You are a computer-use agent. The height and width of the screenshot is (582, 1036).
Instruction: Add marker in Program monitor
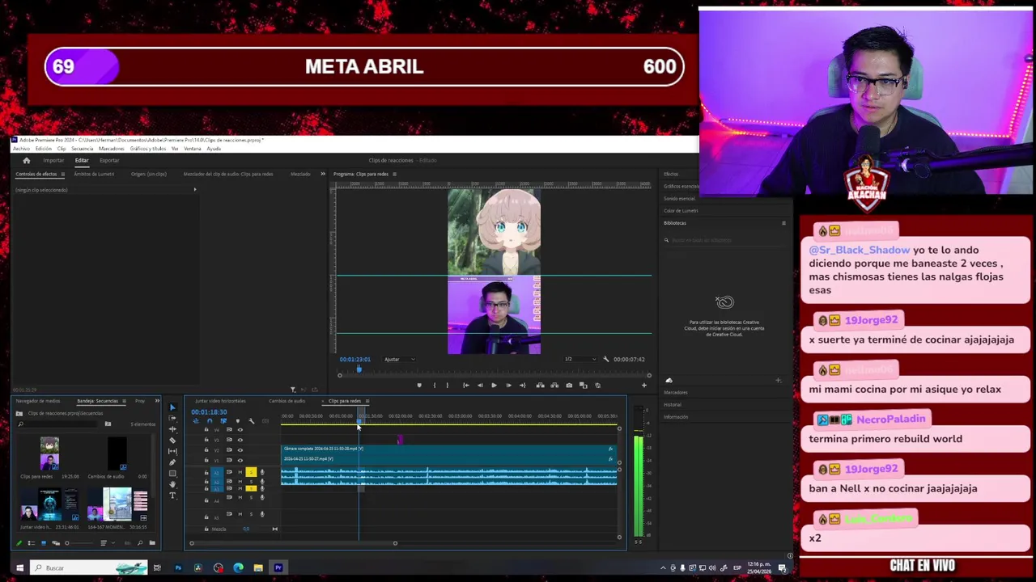click(x=419, y=385)
